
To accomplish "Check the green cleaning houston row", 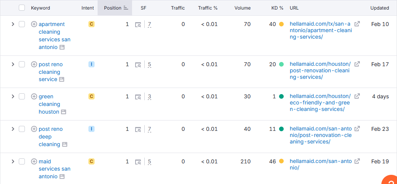I will tap(22, 96).
